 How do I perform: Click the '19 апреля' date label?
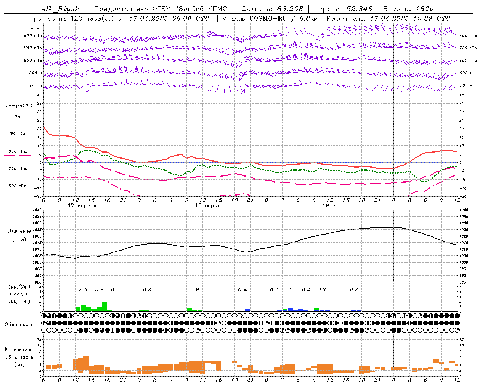336,206
